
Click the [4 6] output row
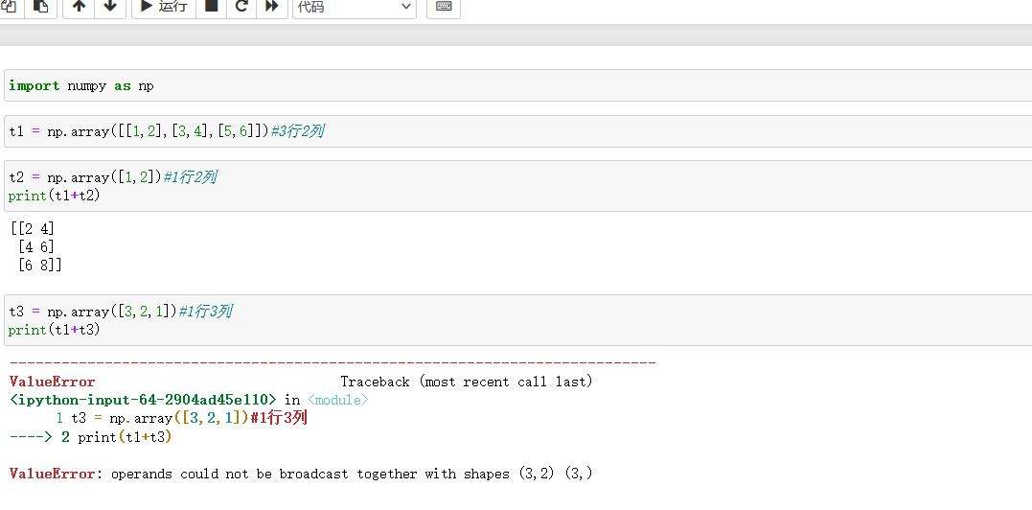[x=36, y=246]
